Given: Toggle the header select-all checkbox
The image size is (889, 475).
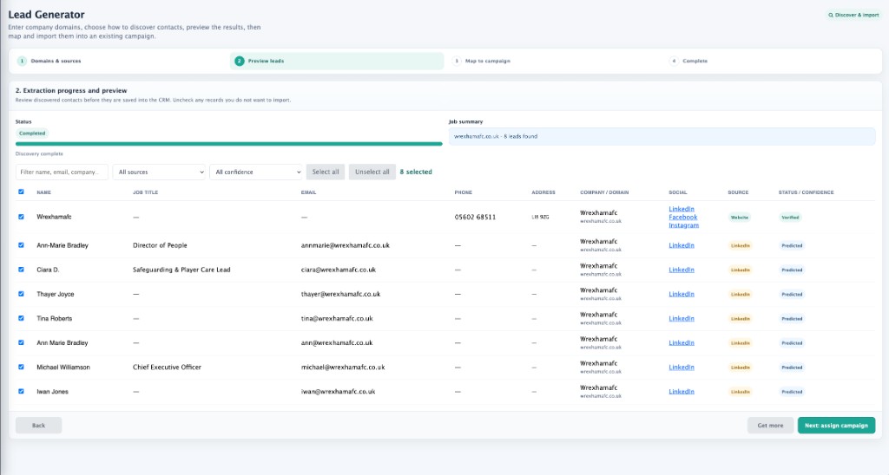Looking at the screenshot, I should point(21,192).
